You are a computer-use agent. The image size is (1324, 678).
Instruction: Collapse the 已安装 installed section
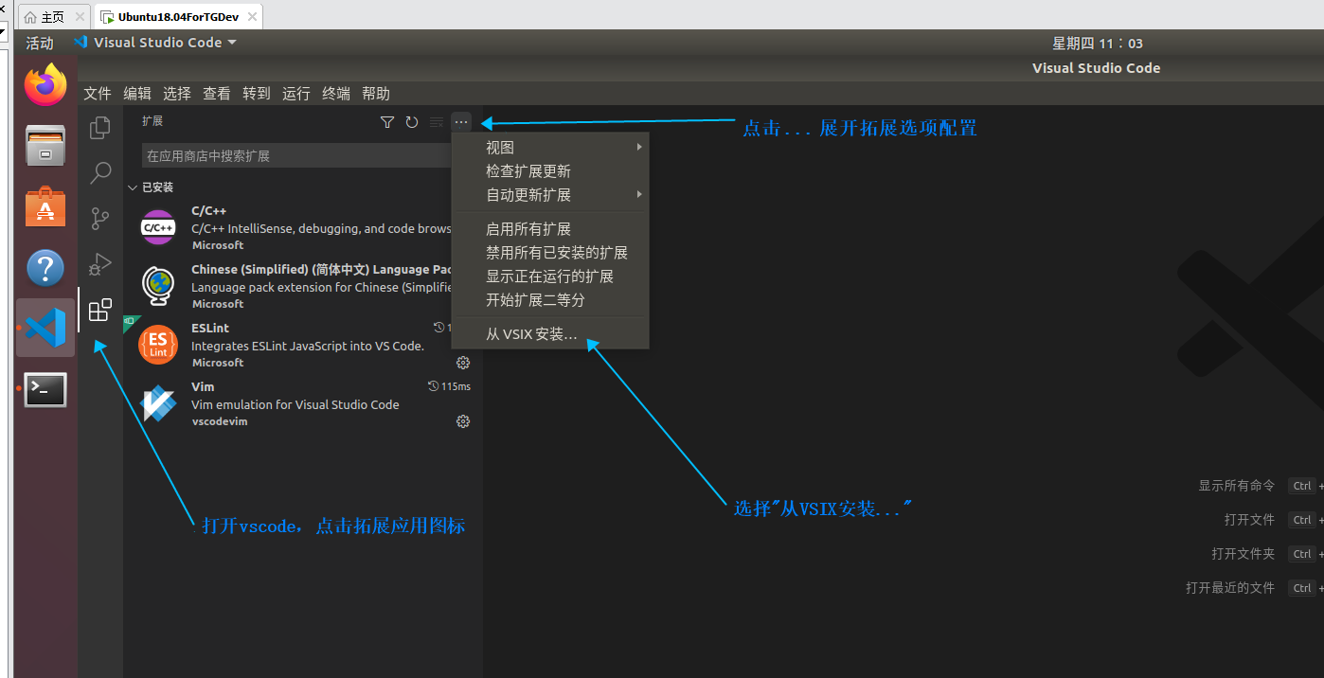pyautogui.click(x=133, y=187)
